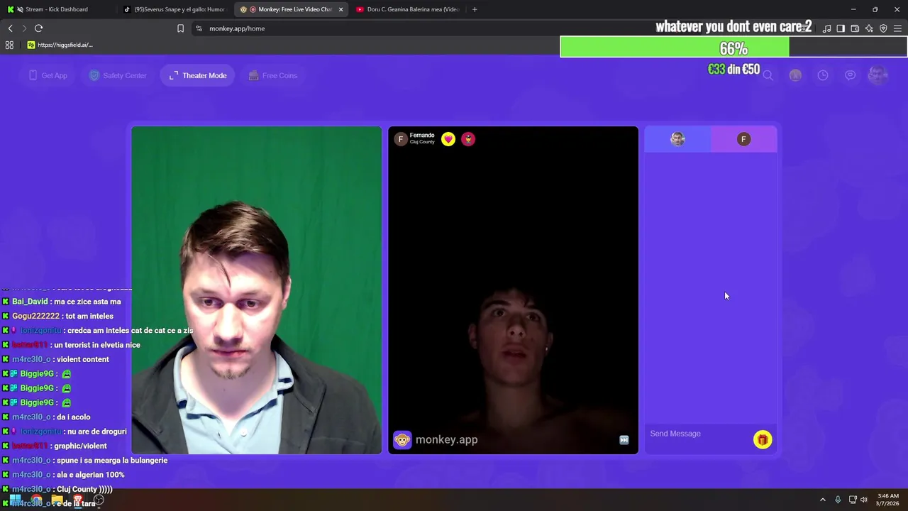The height and width of the screenshot is (511, 908).
Task: Open the volume icon in the system tray
Action: tap(864, 500)
